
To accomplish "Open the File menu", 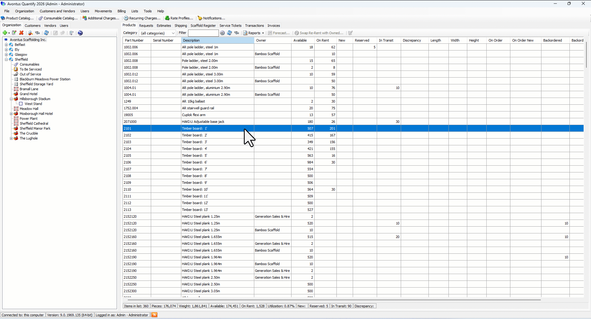I will [7, 11].
